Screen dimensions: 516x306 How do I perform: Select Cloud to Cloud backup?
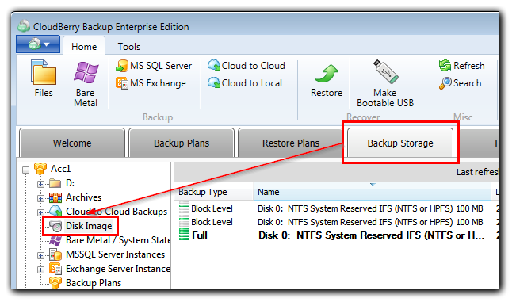coord(247,66)
